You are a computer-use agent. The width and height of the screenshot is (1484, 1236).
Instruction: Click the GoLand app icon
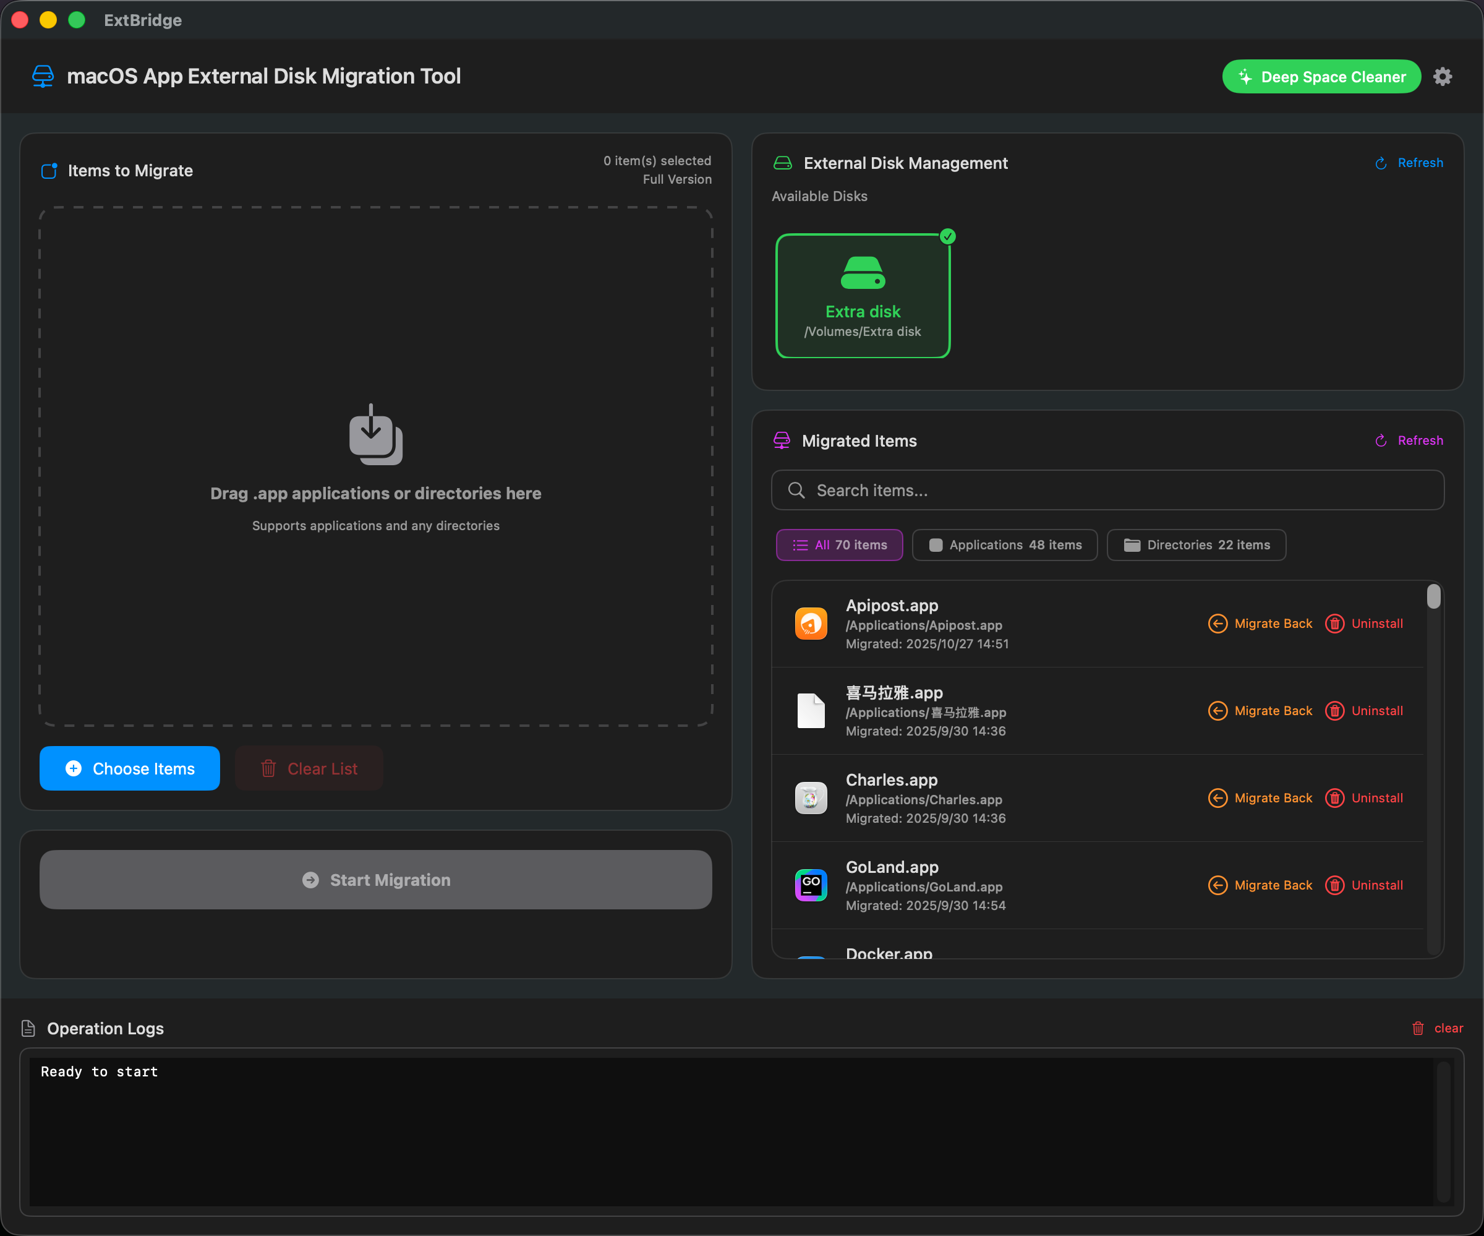click(x=811, y=885)
